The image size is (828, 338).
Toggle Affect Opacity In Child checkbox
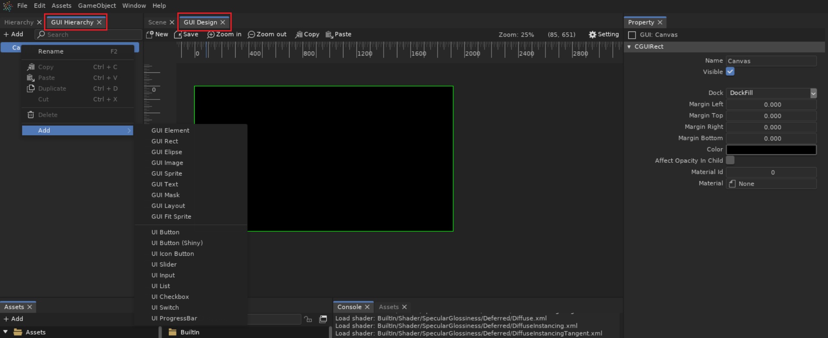point(730,160)
